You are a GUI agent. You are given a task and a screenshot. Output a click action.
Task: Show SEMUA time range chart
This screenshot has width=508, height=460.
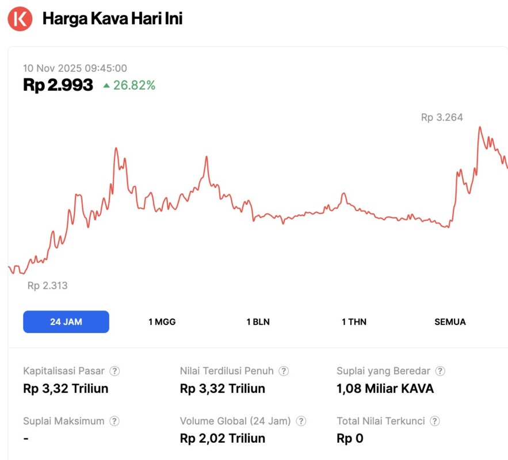450,322
